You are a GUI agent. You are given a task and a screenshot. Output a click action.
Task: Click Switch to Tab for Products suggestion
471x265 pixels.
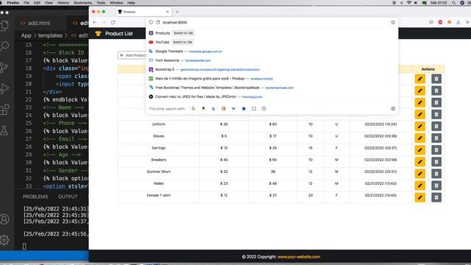pyautogui.click(x=183, y=33)
